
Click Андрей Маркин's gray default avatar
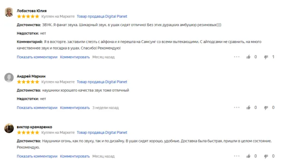[9, 78]
